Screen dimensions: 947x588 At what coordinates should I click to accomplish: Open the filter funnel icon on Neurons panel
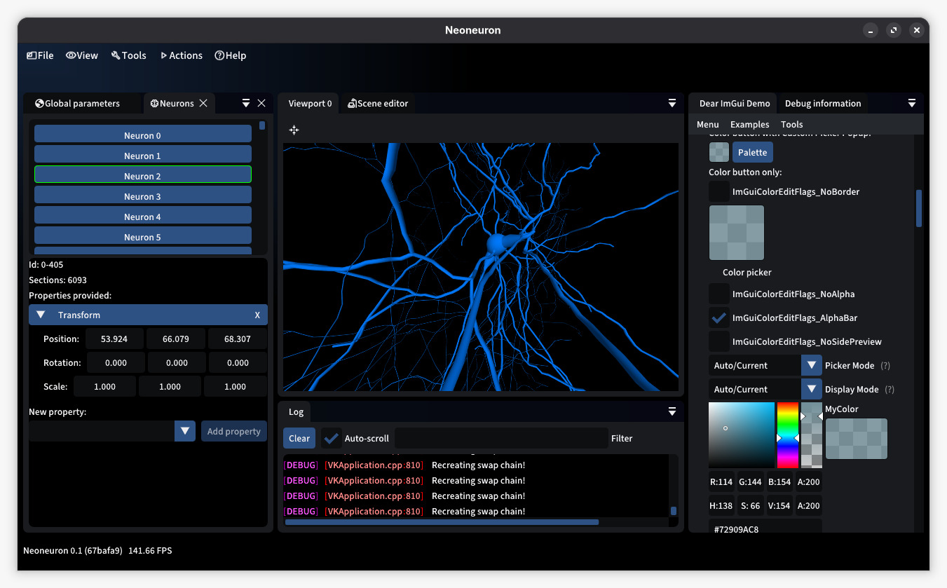point(245,102)
